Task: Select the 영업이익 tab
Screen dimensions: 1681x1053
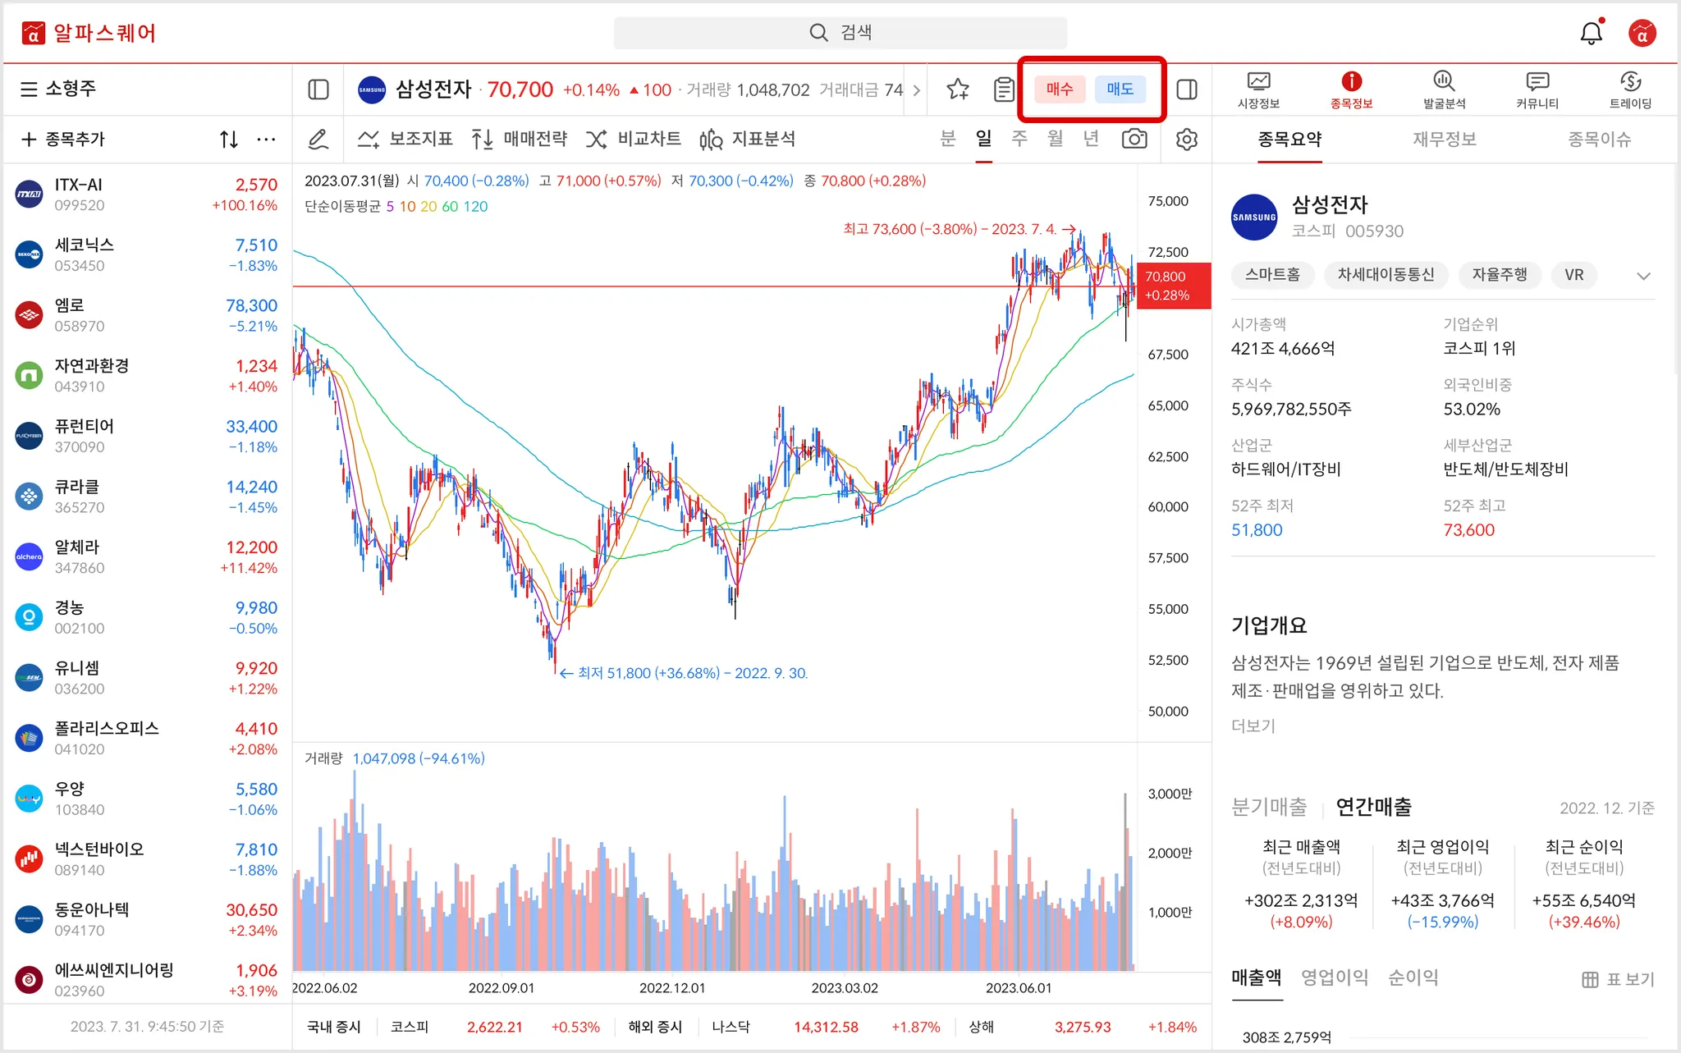Action: point(1335,977)
